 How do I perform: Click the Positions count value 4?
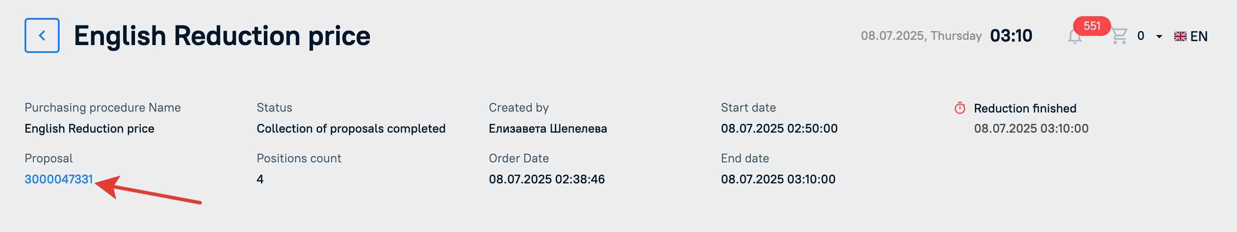tap(260, 179)
